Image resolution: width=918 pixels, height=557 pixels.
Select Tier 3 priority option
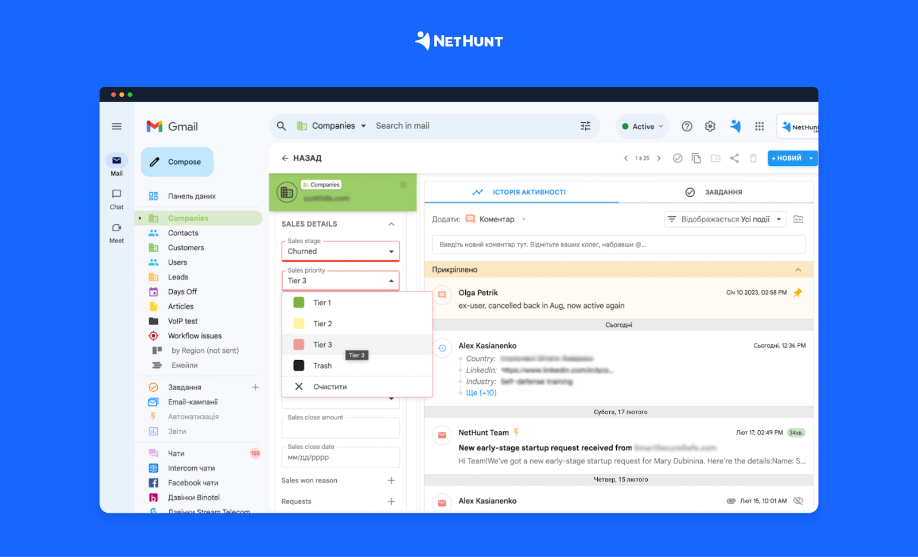[x=357, y=344]
